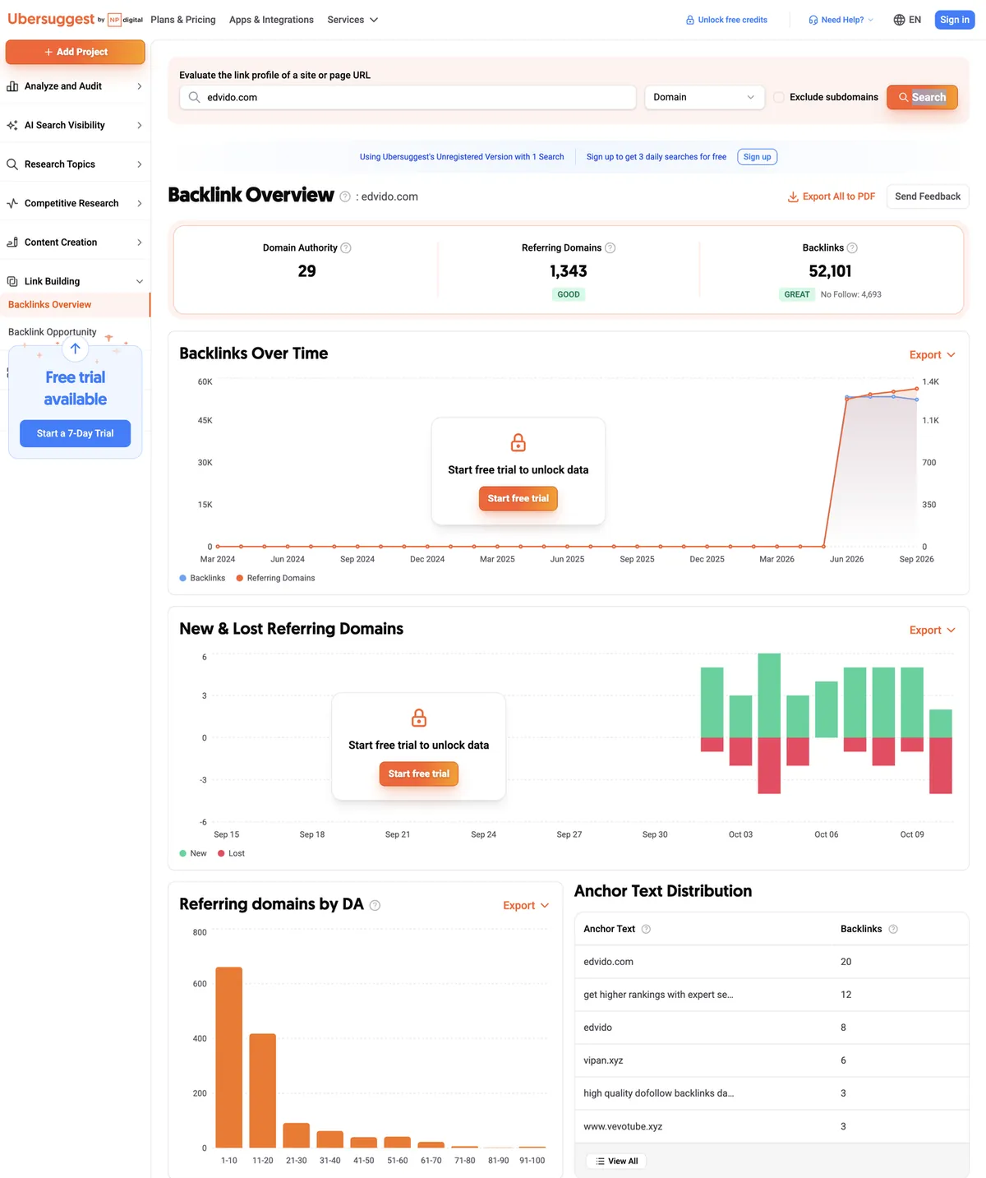The width and height of the screenshot is (986, 1178).
Task: Click the 11-20 DA bar in chart
Action: 262,1091
